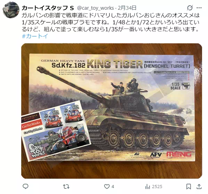Follow the #カートイ hashtag link
The height and width of the screenshot is (194, 208).
tap(35, 36)
